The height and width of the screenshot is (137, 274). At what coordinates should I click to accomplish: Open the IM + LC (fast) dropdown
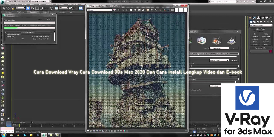pyautogui.click(x=219, y=60)
